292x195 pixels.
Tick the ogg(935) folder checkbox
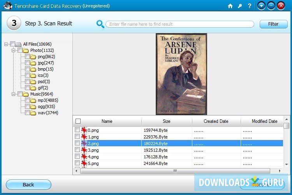click(x=27, y=106)
